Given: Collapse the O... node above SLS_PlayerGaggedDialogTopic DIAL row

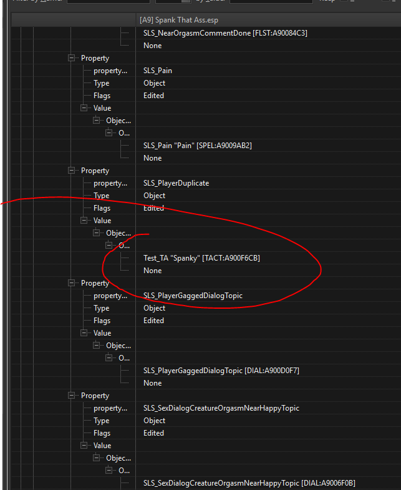Looking at the screenshot, I should coord(109,357).
